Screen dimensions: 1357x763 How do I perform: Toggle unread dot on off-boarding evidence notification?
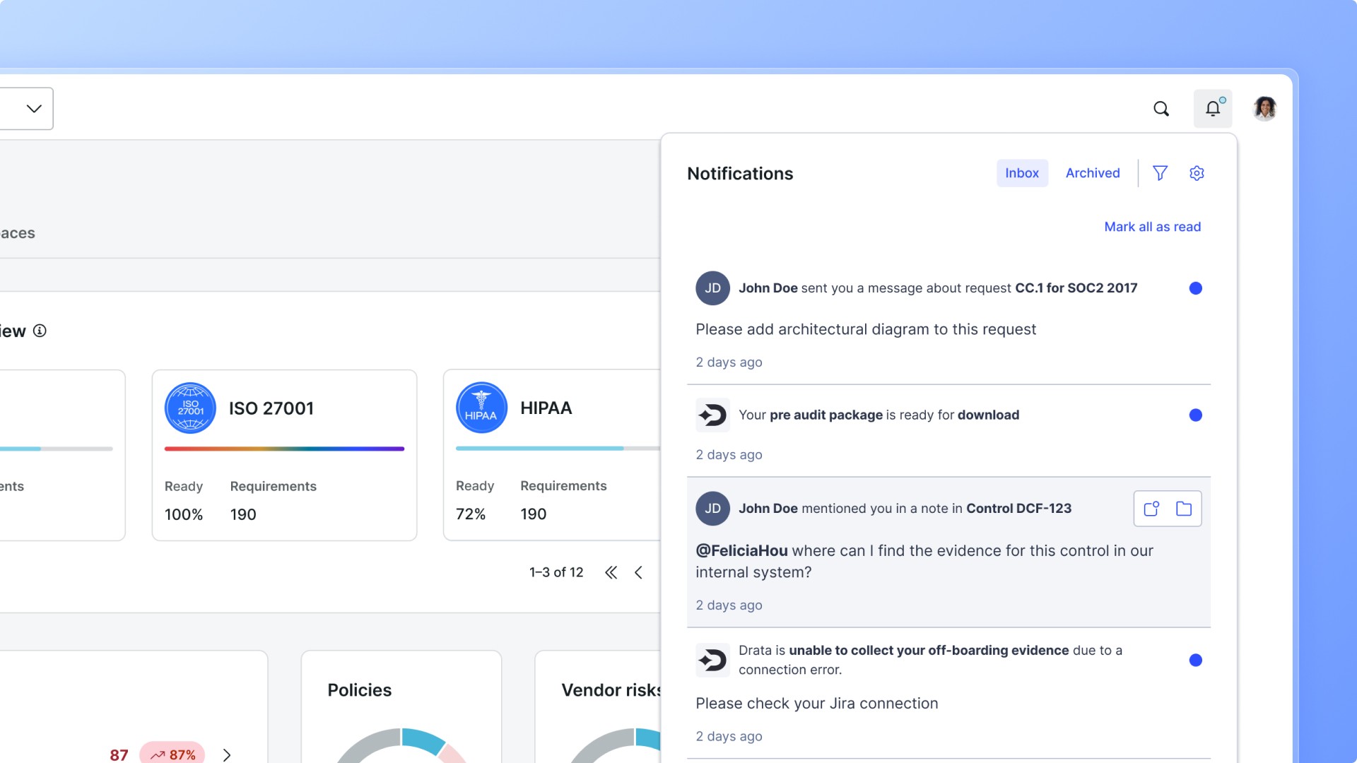tap(1196, 660)
